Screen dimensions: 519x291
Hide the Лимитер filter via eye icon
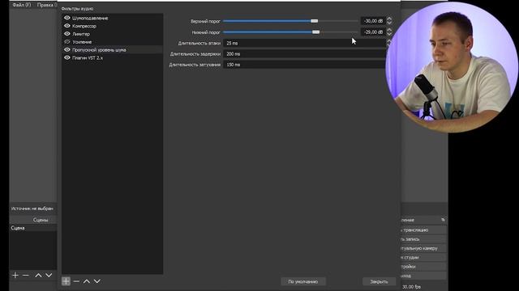pos(66,34)
